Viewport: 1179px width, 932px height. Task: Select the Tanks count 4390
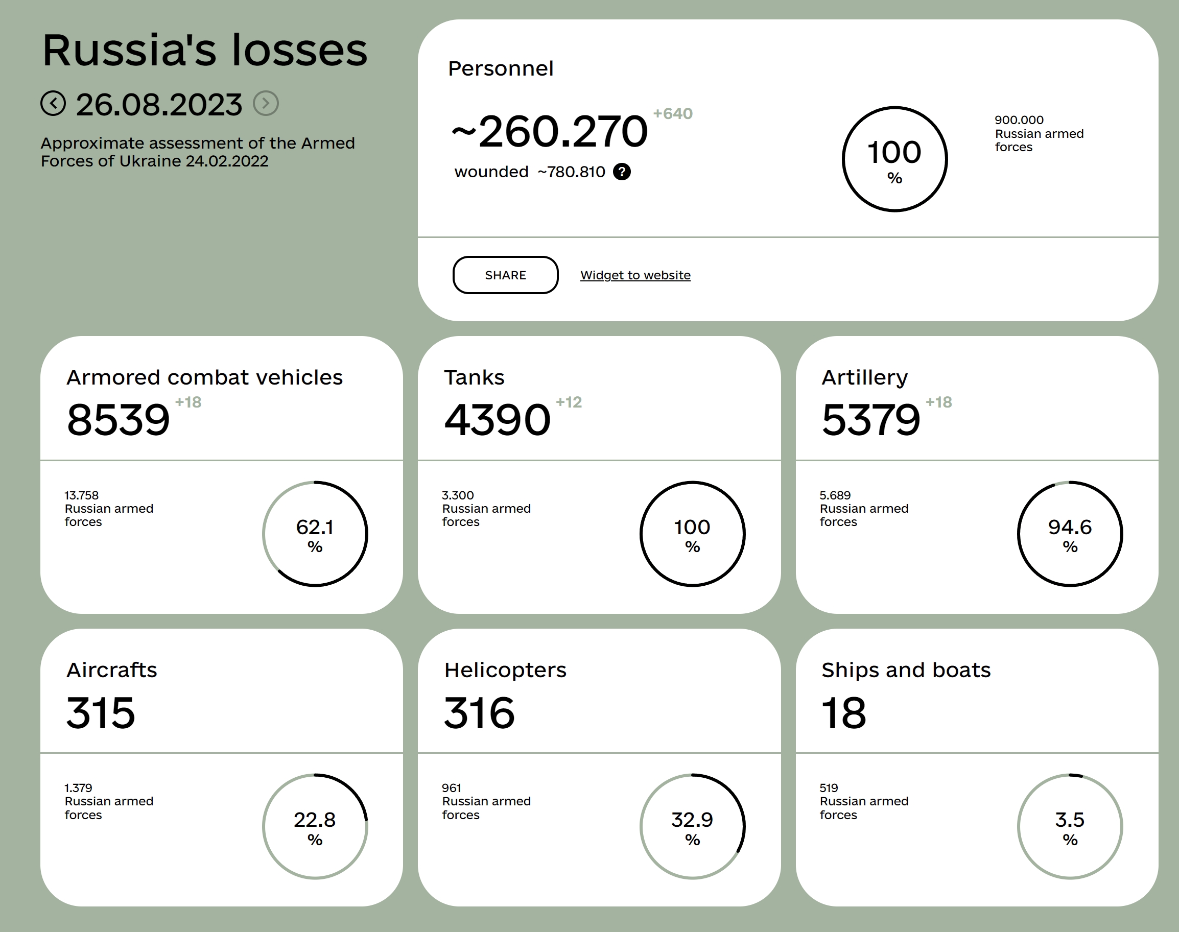(x=497, y=420)
